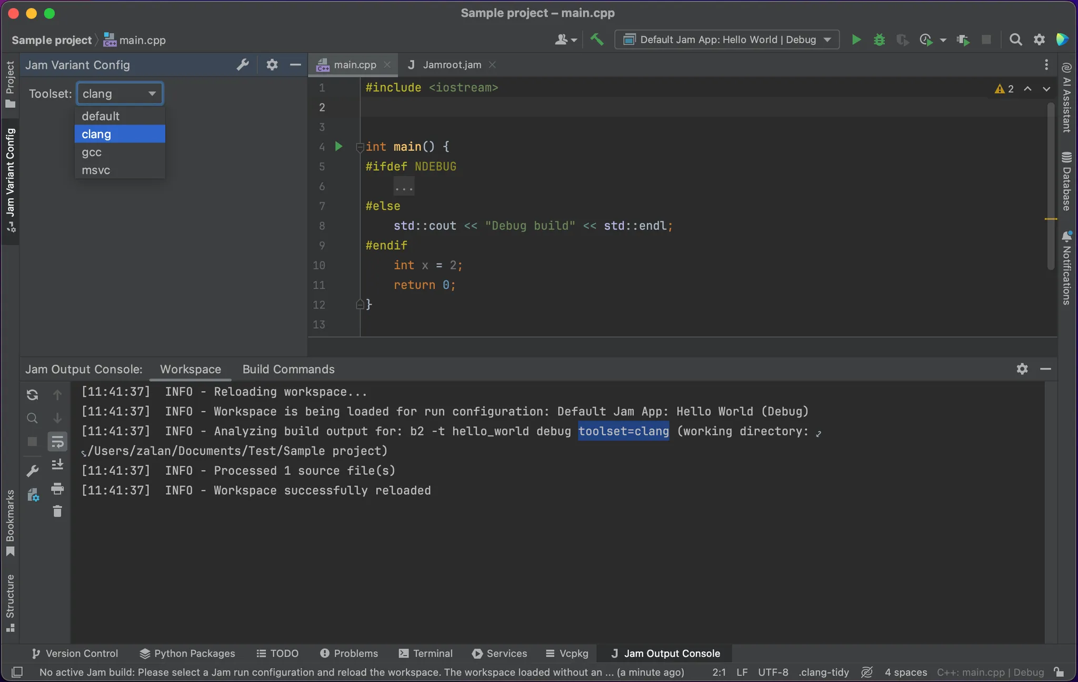Open the run configuration dropdown
The height and width of the screenshot is (682, 1078).
click(x=727, y=39)
